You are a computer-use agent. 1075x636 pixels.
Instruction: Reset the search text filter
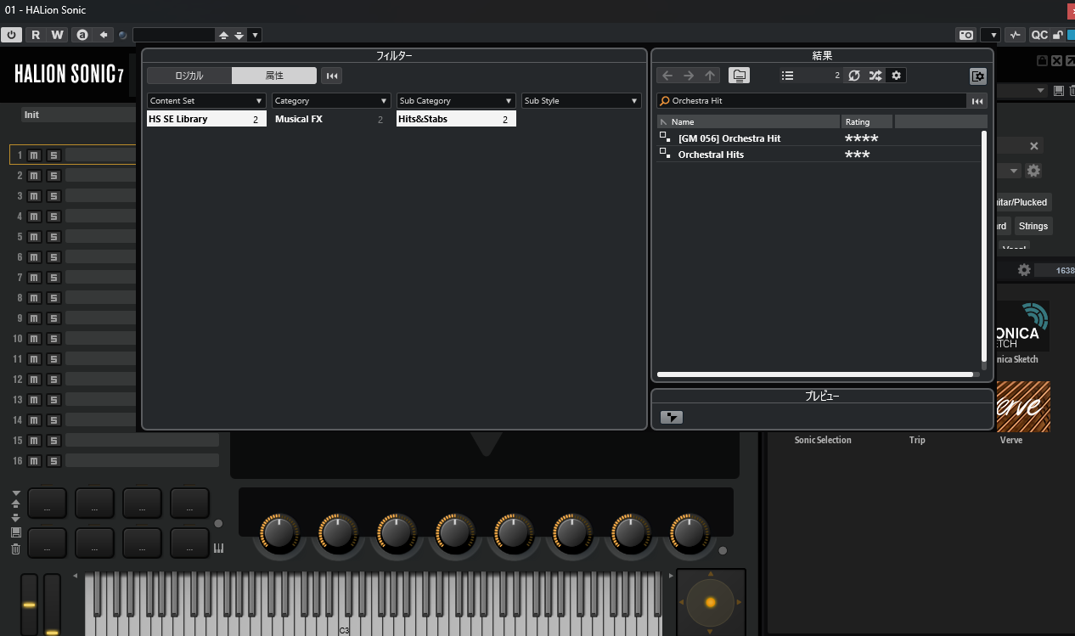coord(977,101)
